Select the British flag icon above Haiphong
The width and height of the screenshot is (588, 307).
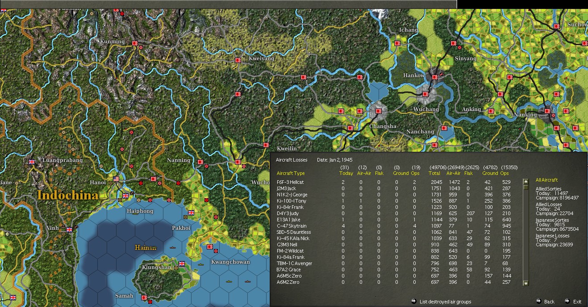(125, 195)
